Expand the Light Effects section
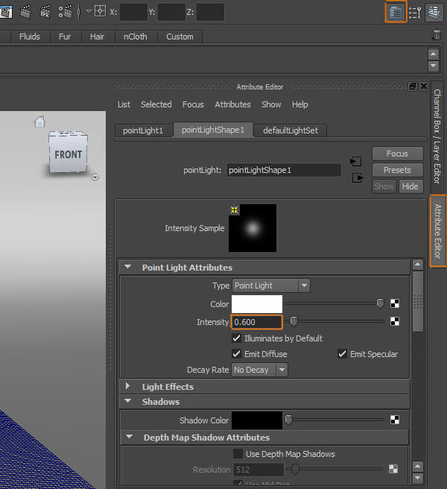The image size is (447, 489). coord(127,387)
